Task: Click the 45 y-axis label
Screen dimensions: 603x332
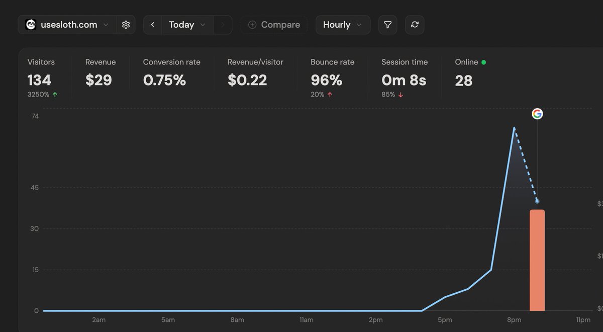Action: (x=35, y=188)
